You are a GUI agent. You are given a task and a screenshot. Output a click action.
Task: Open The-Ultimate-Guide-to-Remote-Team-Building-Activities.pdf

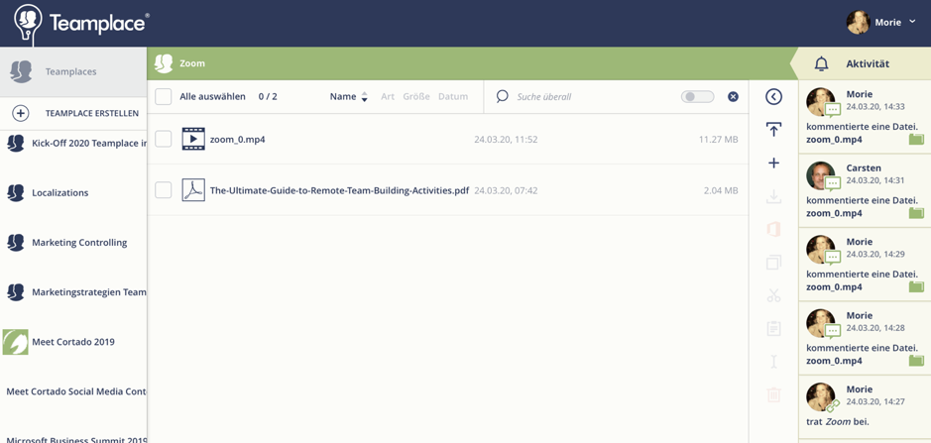(x=340, y=190)
